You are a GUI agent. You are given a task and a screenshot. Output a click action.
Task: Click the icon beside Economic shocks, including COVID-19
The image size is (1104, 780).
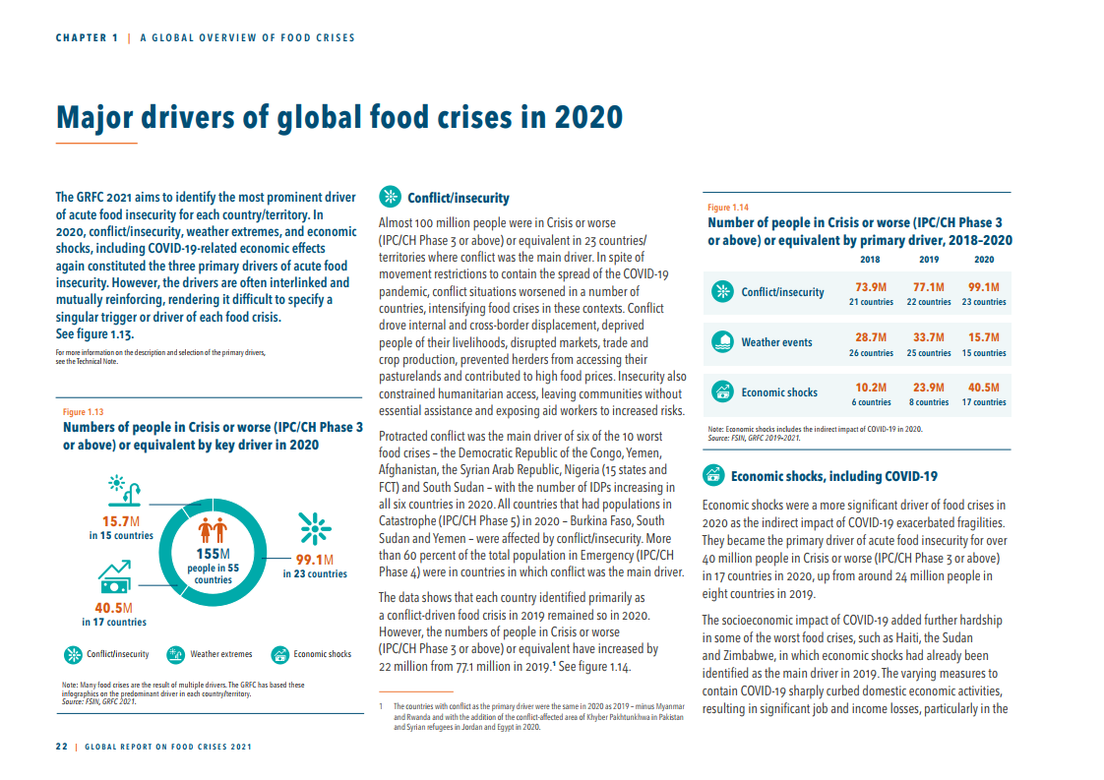[x=713, y=476]
